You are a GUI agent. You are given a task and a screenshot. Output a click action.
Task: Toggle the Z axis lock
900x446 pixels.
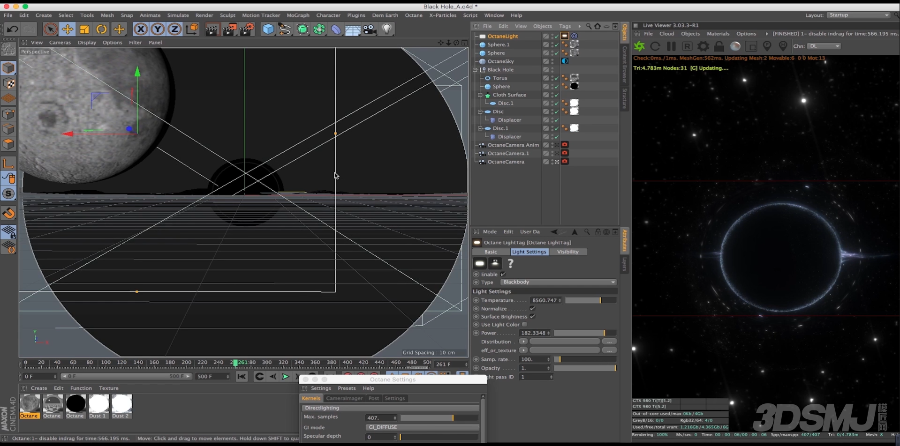(174, 29)
